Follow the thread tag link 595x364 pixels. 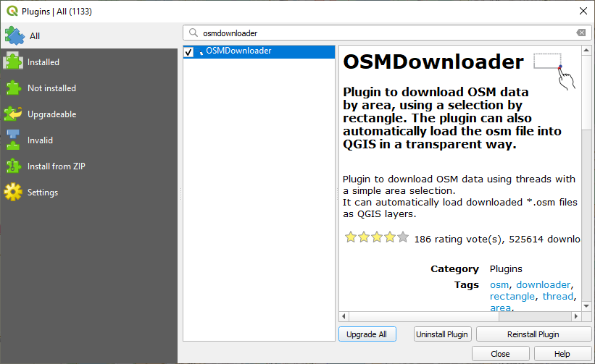click(x=558, y=297)
